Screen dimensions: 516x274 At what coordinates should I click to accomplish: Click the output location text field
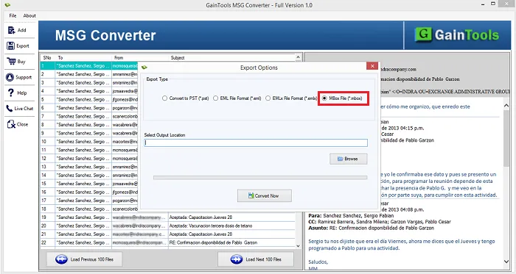[256, 143]
